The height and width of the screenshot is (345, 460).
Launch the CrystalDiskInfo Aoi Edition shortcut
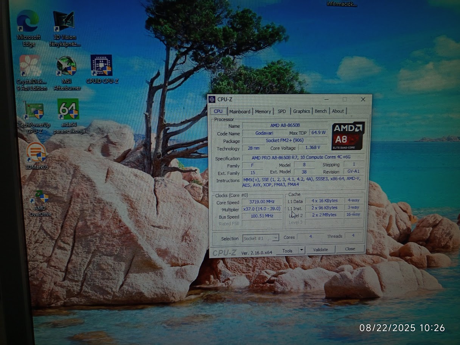(31, 73)
